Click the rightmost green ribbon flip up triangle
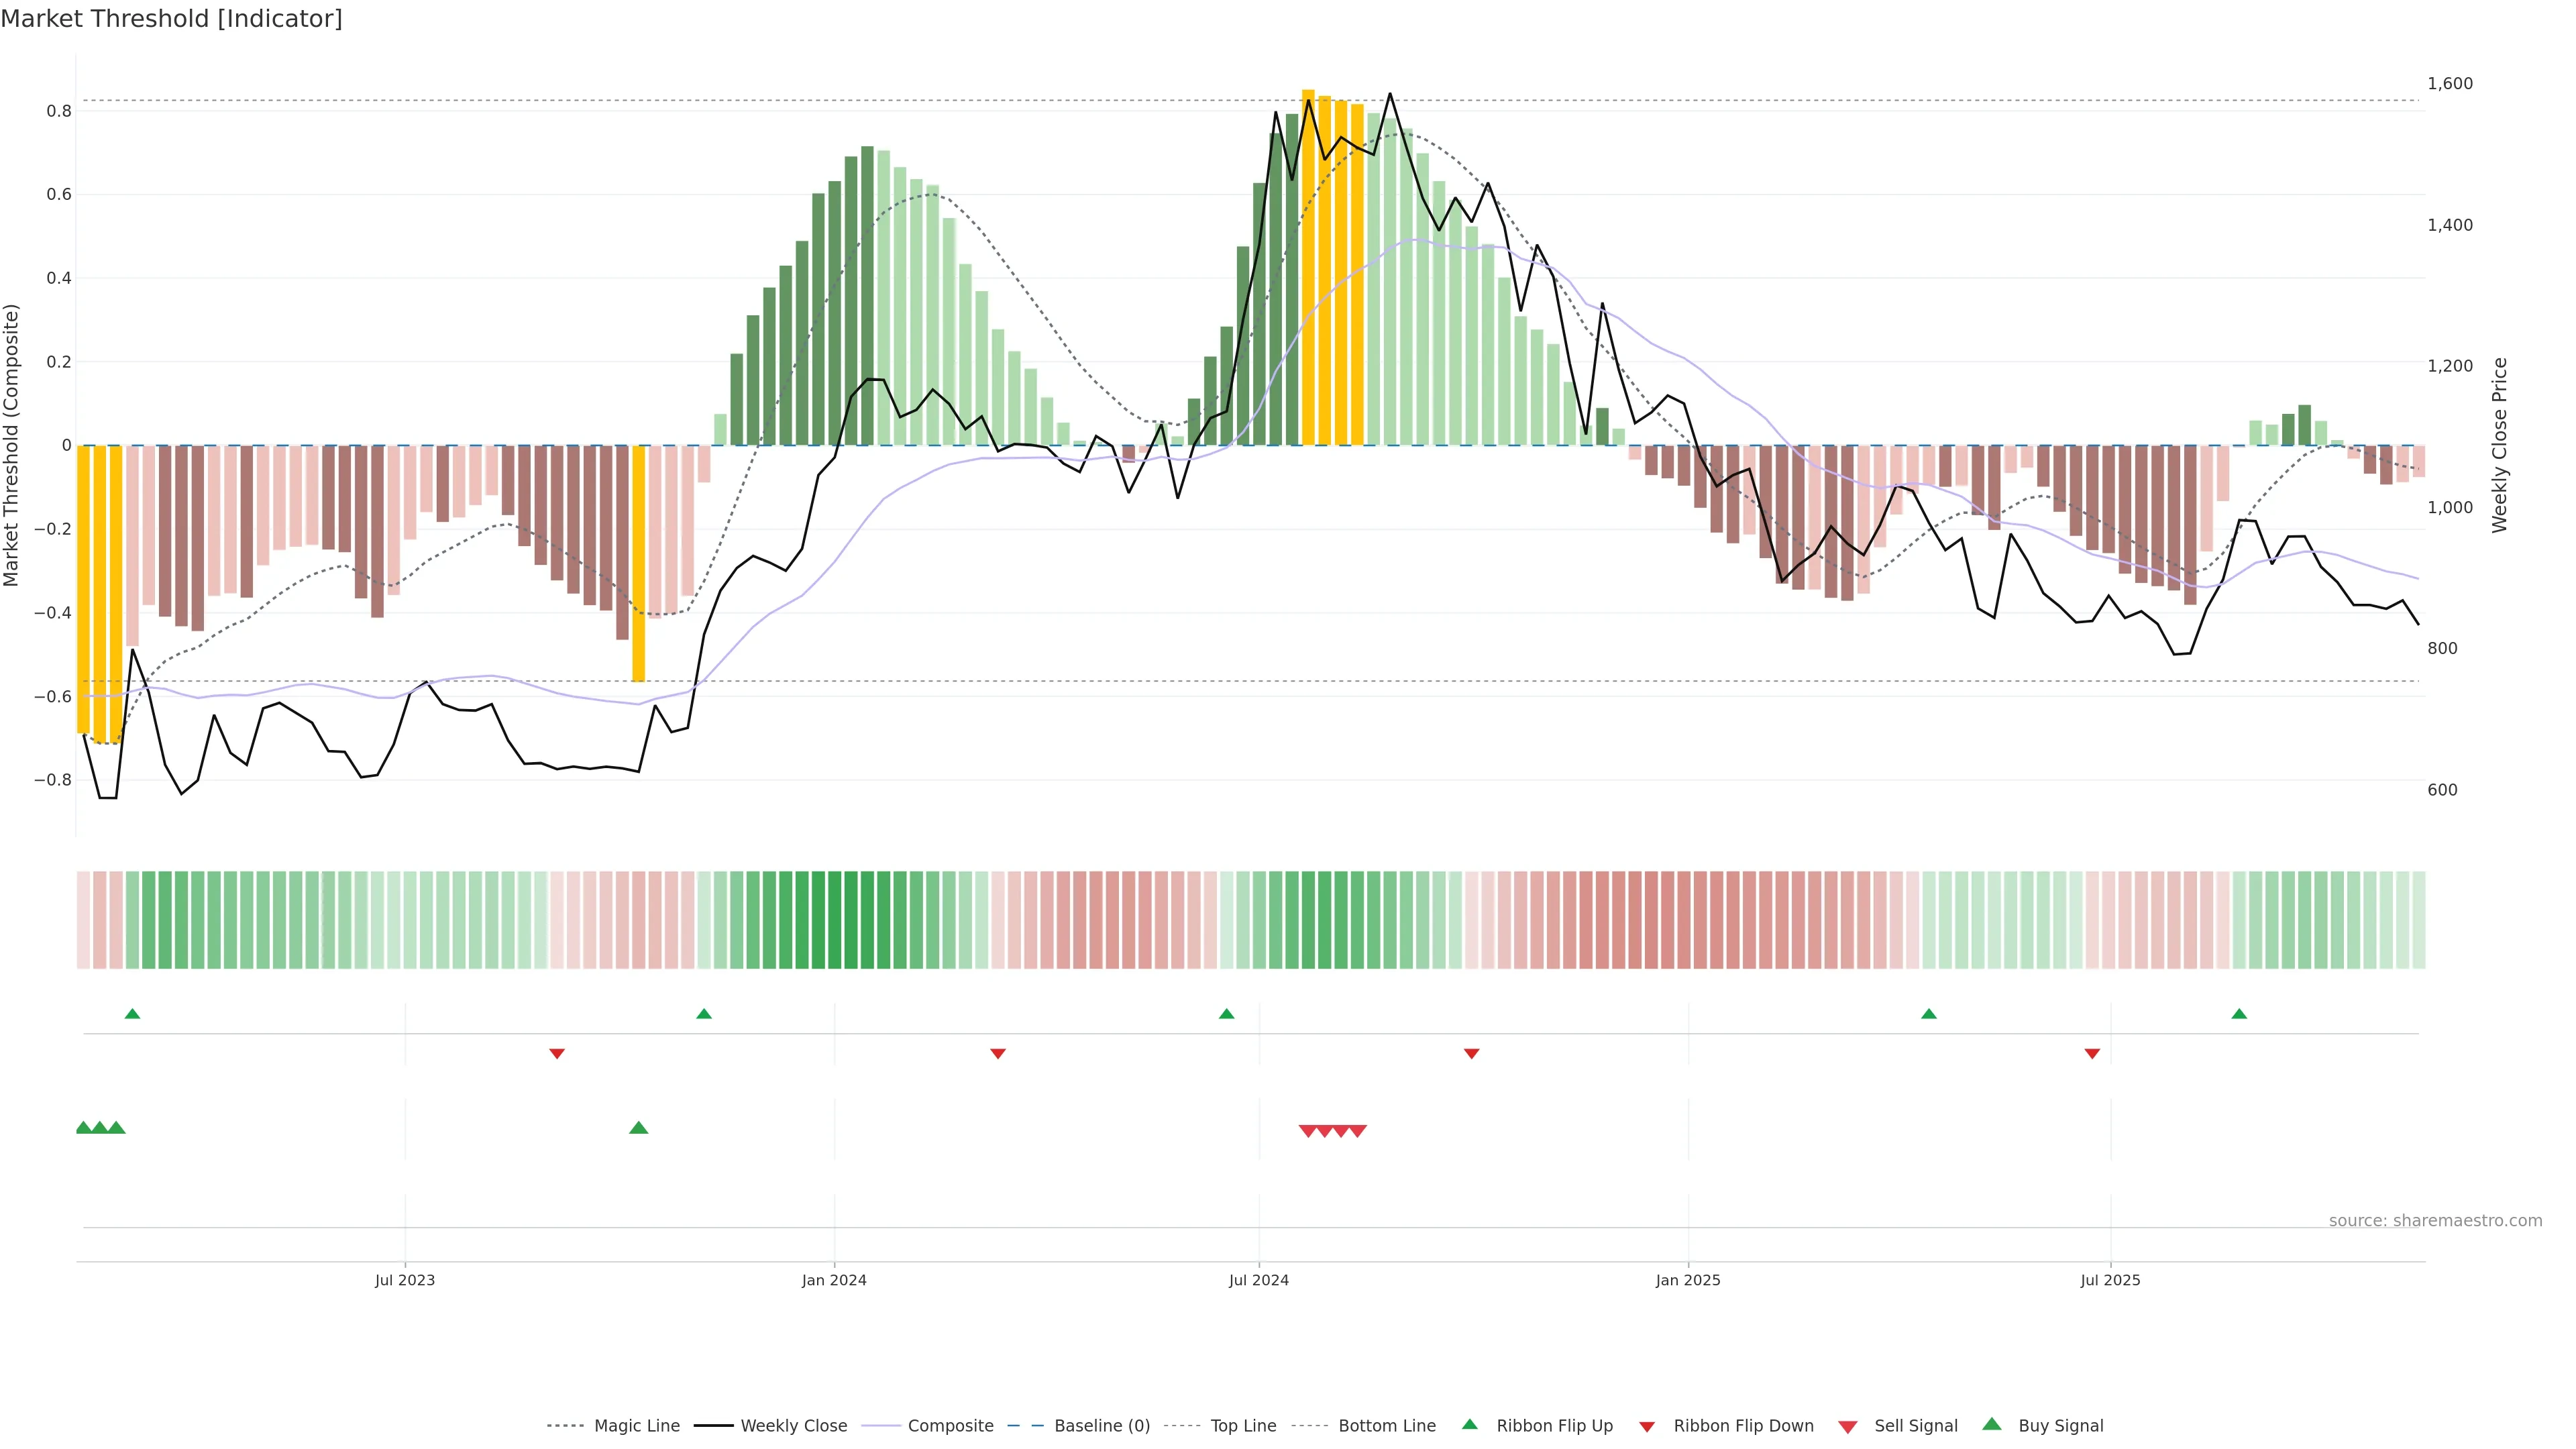Viewport: 2576px width, 1449px height. (x=2239, y=1014)
